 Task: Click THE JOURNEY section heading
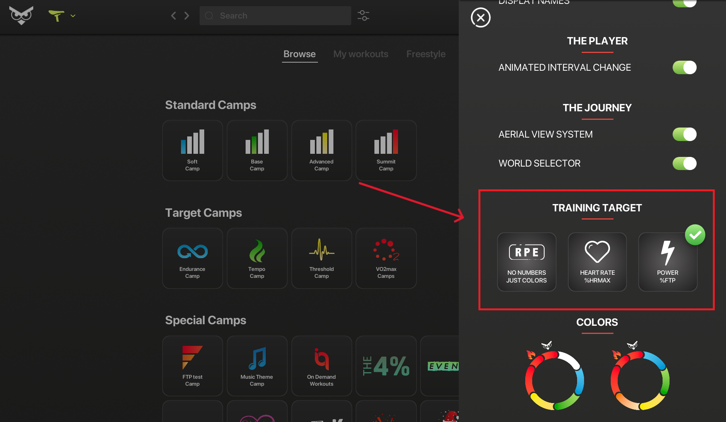(597, 108)
